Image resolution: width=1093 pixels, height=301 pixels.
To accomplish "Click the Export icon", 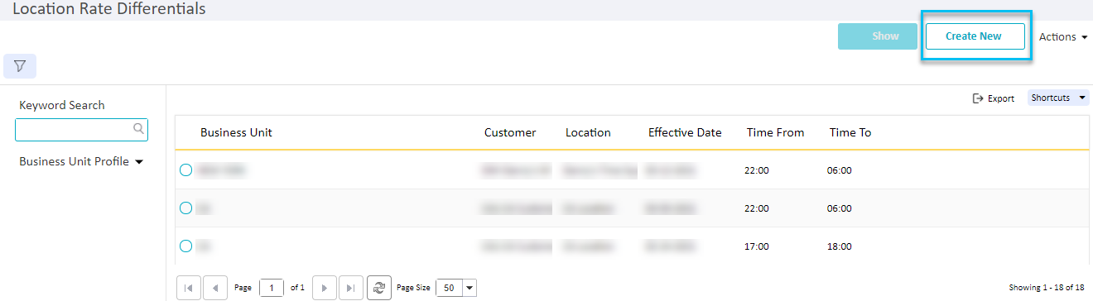I will coord(978,98).
